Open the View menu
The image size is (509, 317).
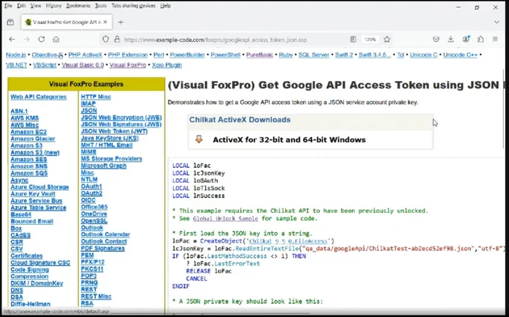tap(36, 6)
